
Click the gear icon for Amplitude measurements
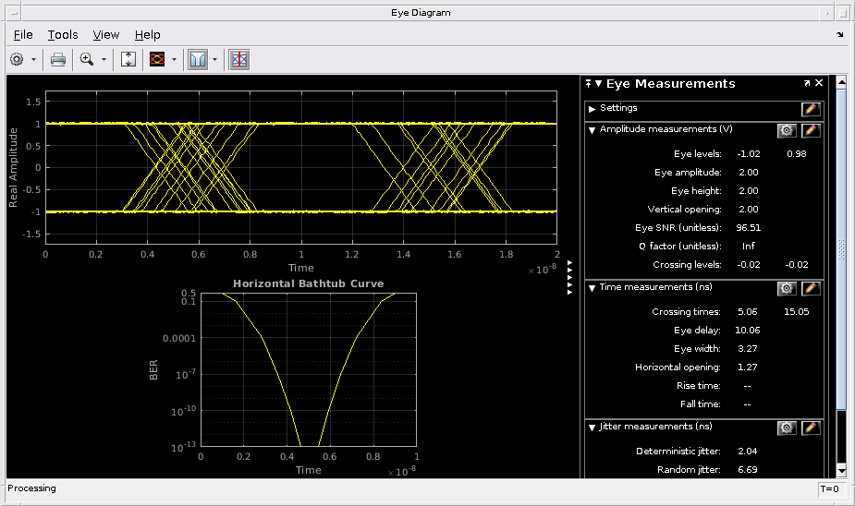[787, 130]
